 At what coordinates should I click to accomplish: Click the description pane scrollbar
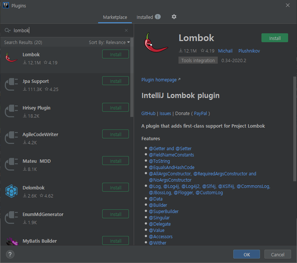click(295, 129)
